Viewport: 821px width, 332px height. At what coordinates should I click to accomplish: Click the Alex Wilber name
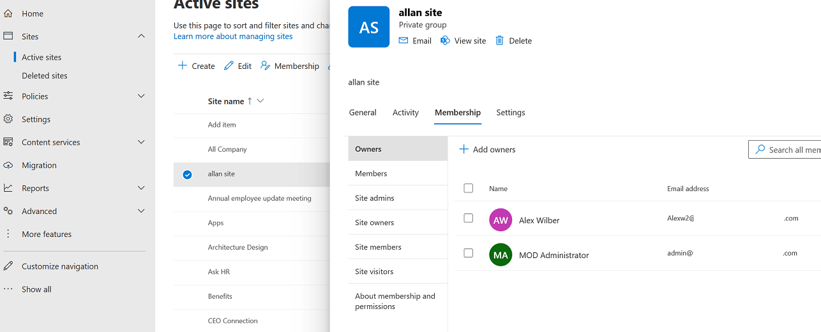coord(539,220)
